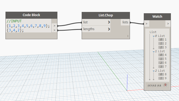Select the @L1 list level label
The height and width of the screenshot is (101, 179).
pos(159,85)
